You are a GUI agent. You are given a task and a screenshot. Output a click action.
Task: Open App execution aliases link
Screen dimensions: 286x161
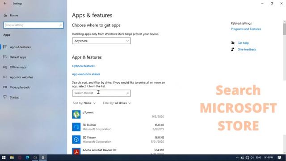86,74
